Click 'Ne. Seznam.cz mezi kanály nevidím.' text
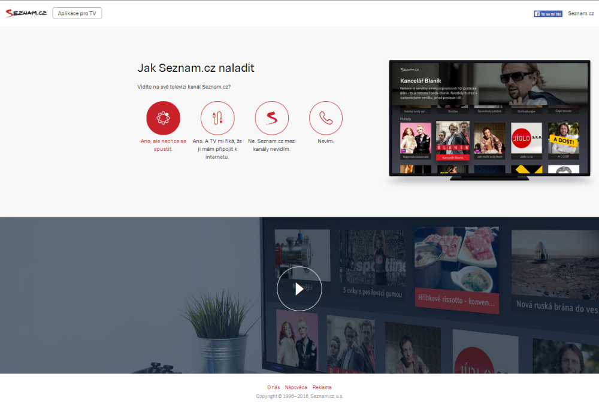Screen dimensions: 599x413 point(271,145)
